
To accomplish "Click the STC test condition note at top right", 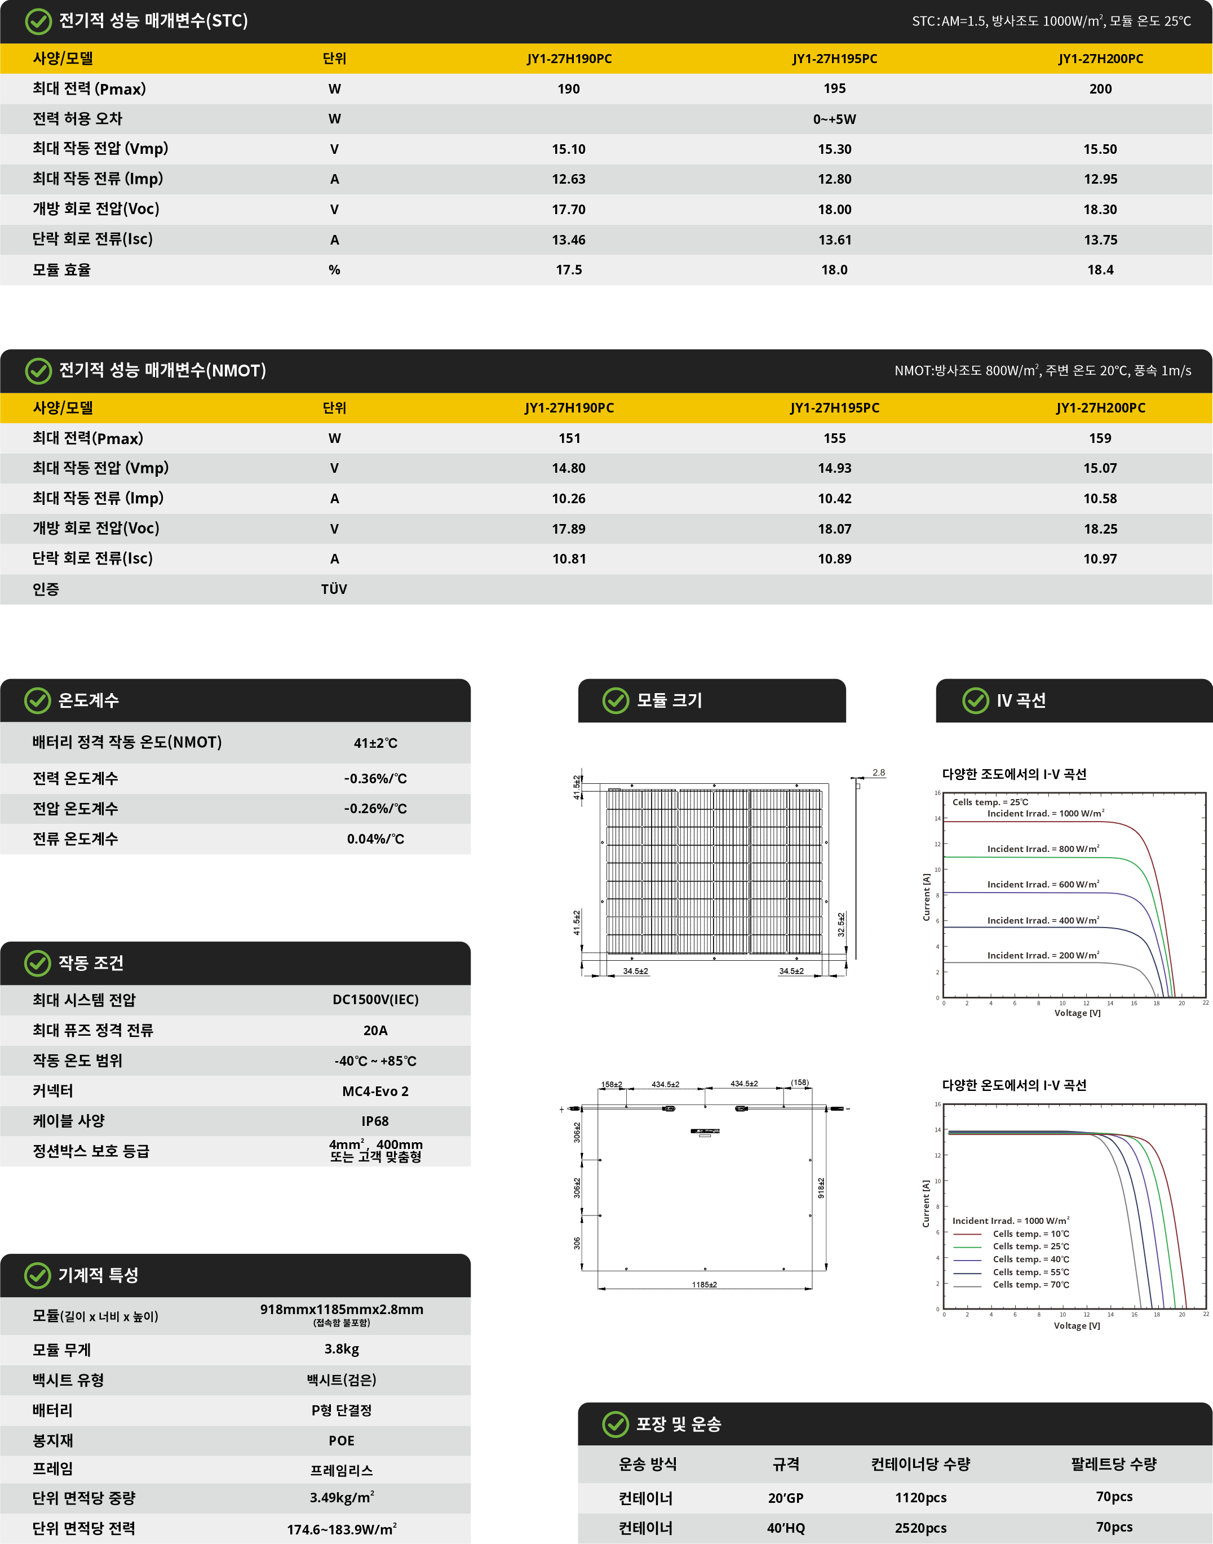I will (x=1051, y=21).
